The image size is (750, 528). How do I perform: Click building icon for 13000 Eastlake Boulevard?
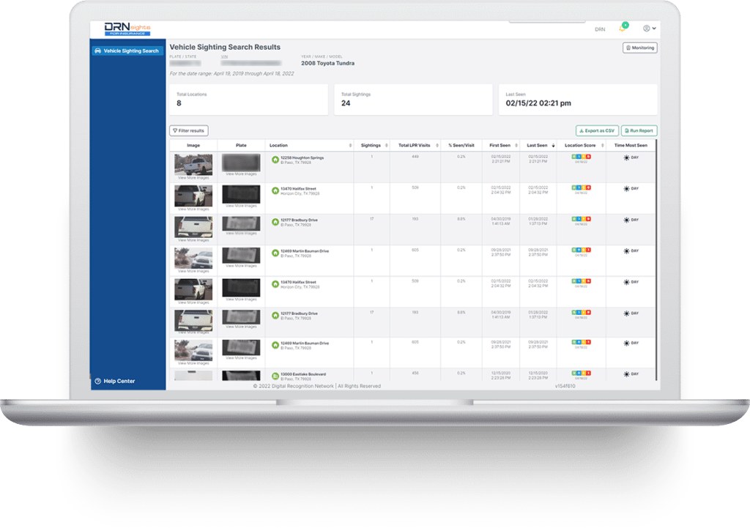275,376
